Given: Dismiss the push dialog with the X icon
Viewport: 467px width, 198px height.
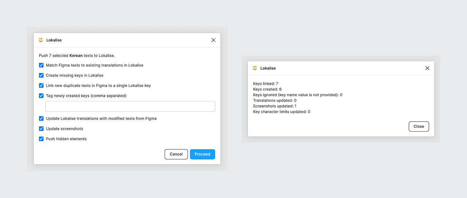Looking at the screenshot, I should coord(213,40).
